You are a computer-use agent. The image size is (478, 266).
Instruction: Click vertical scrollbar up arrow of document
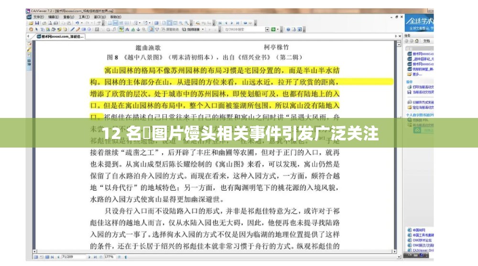pos(399,44)
